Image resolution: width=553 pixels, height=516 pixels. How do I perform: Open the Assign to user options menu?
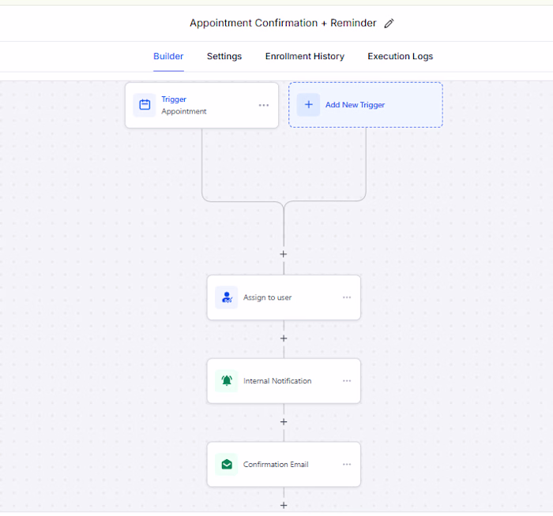coord(347,297)
